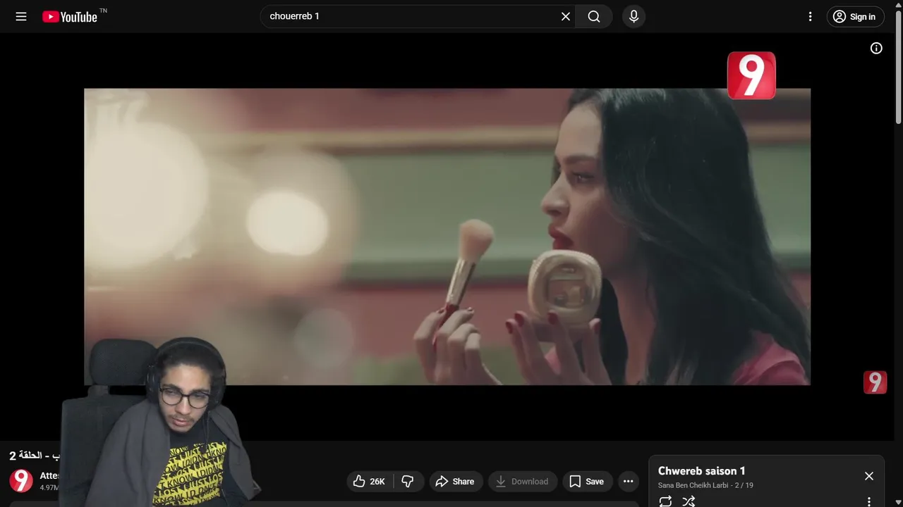Viewport: 903px width, 507px height.
Task: Open more actions ellipsis below video
Action: [x=628, y=482]
